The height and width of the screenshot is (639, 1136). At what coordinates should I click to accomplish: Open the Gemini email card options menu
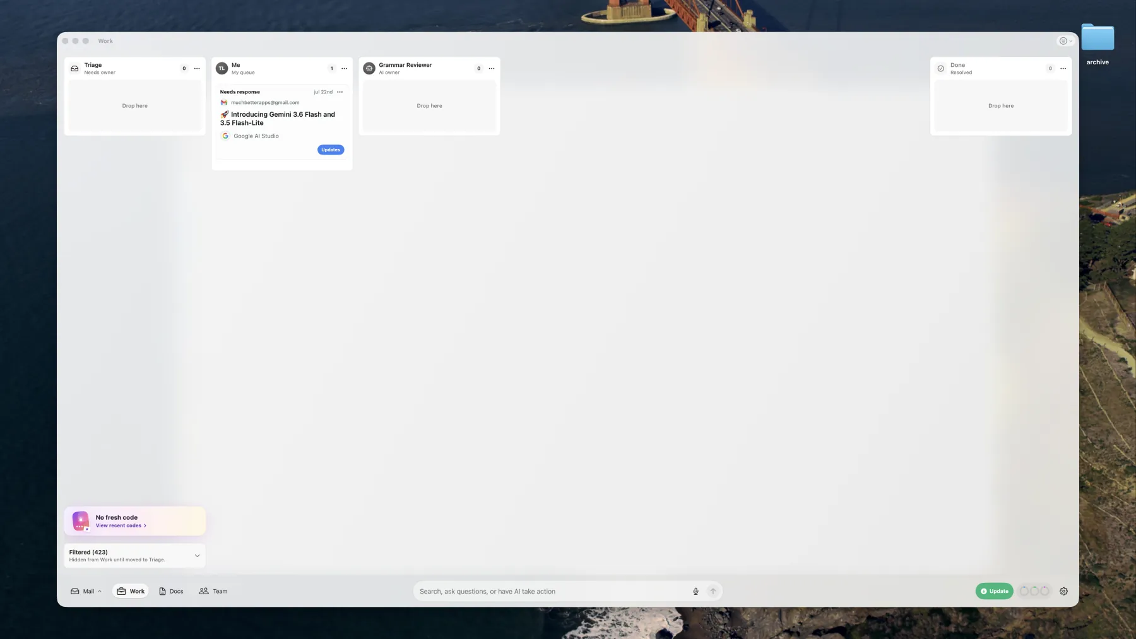340,92
